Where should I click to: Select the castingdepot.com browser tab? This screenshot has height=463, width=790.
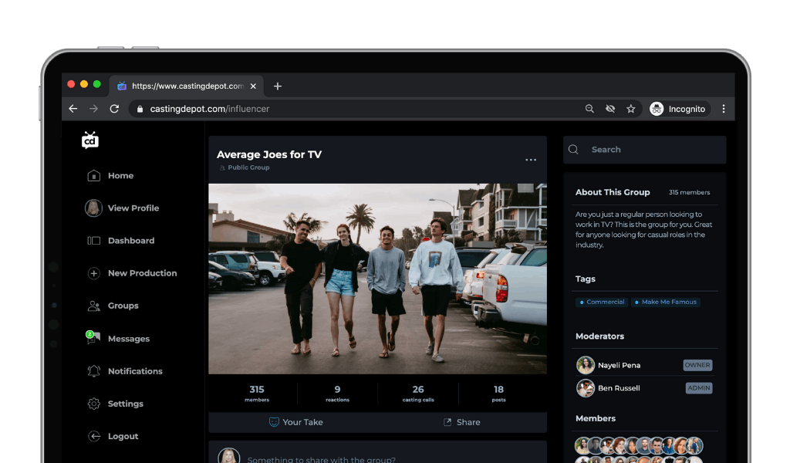click(187, 86)
